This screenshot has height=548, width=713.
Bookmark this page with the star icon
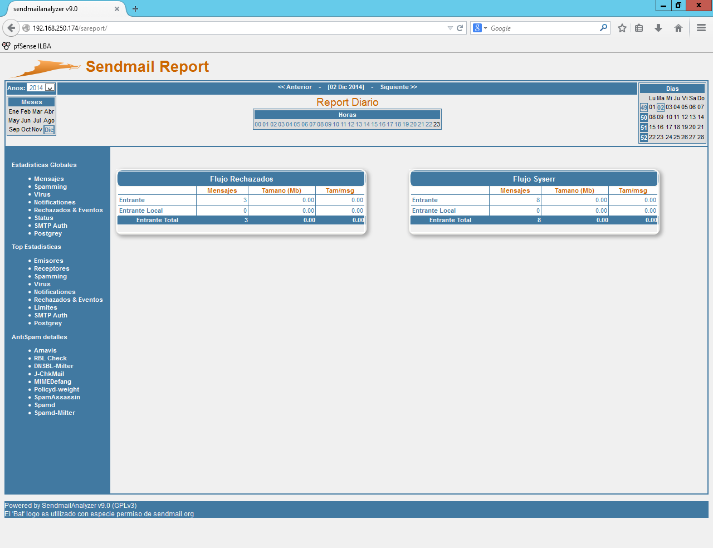click(622, 28)
